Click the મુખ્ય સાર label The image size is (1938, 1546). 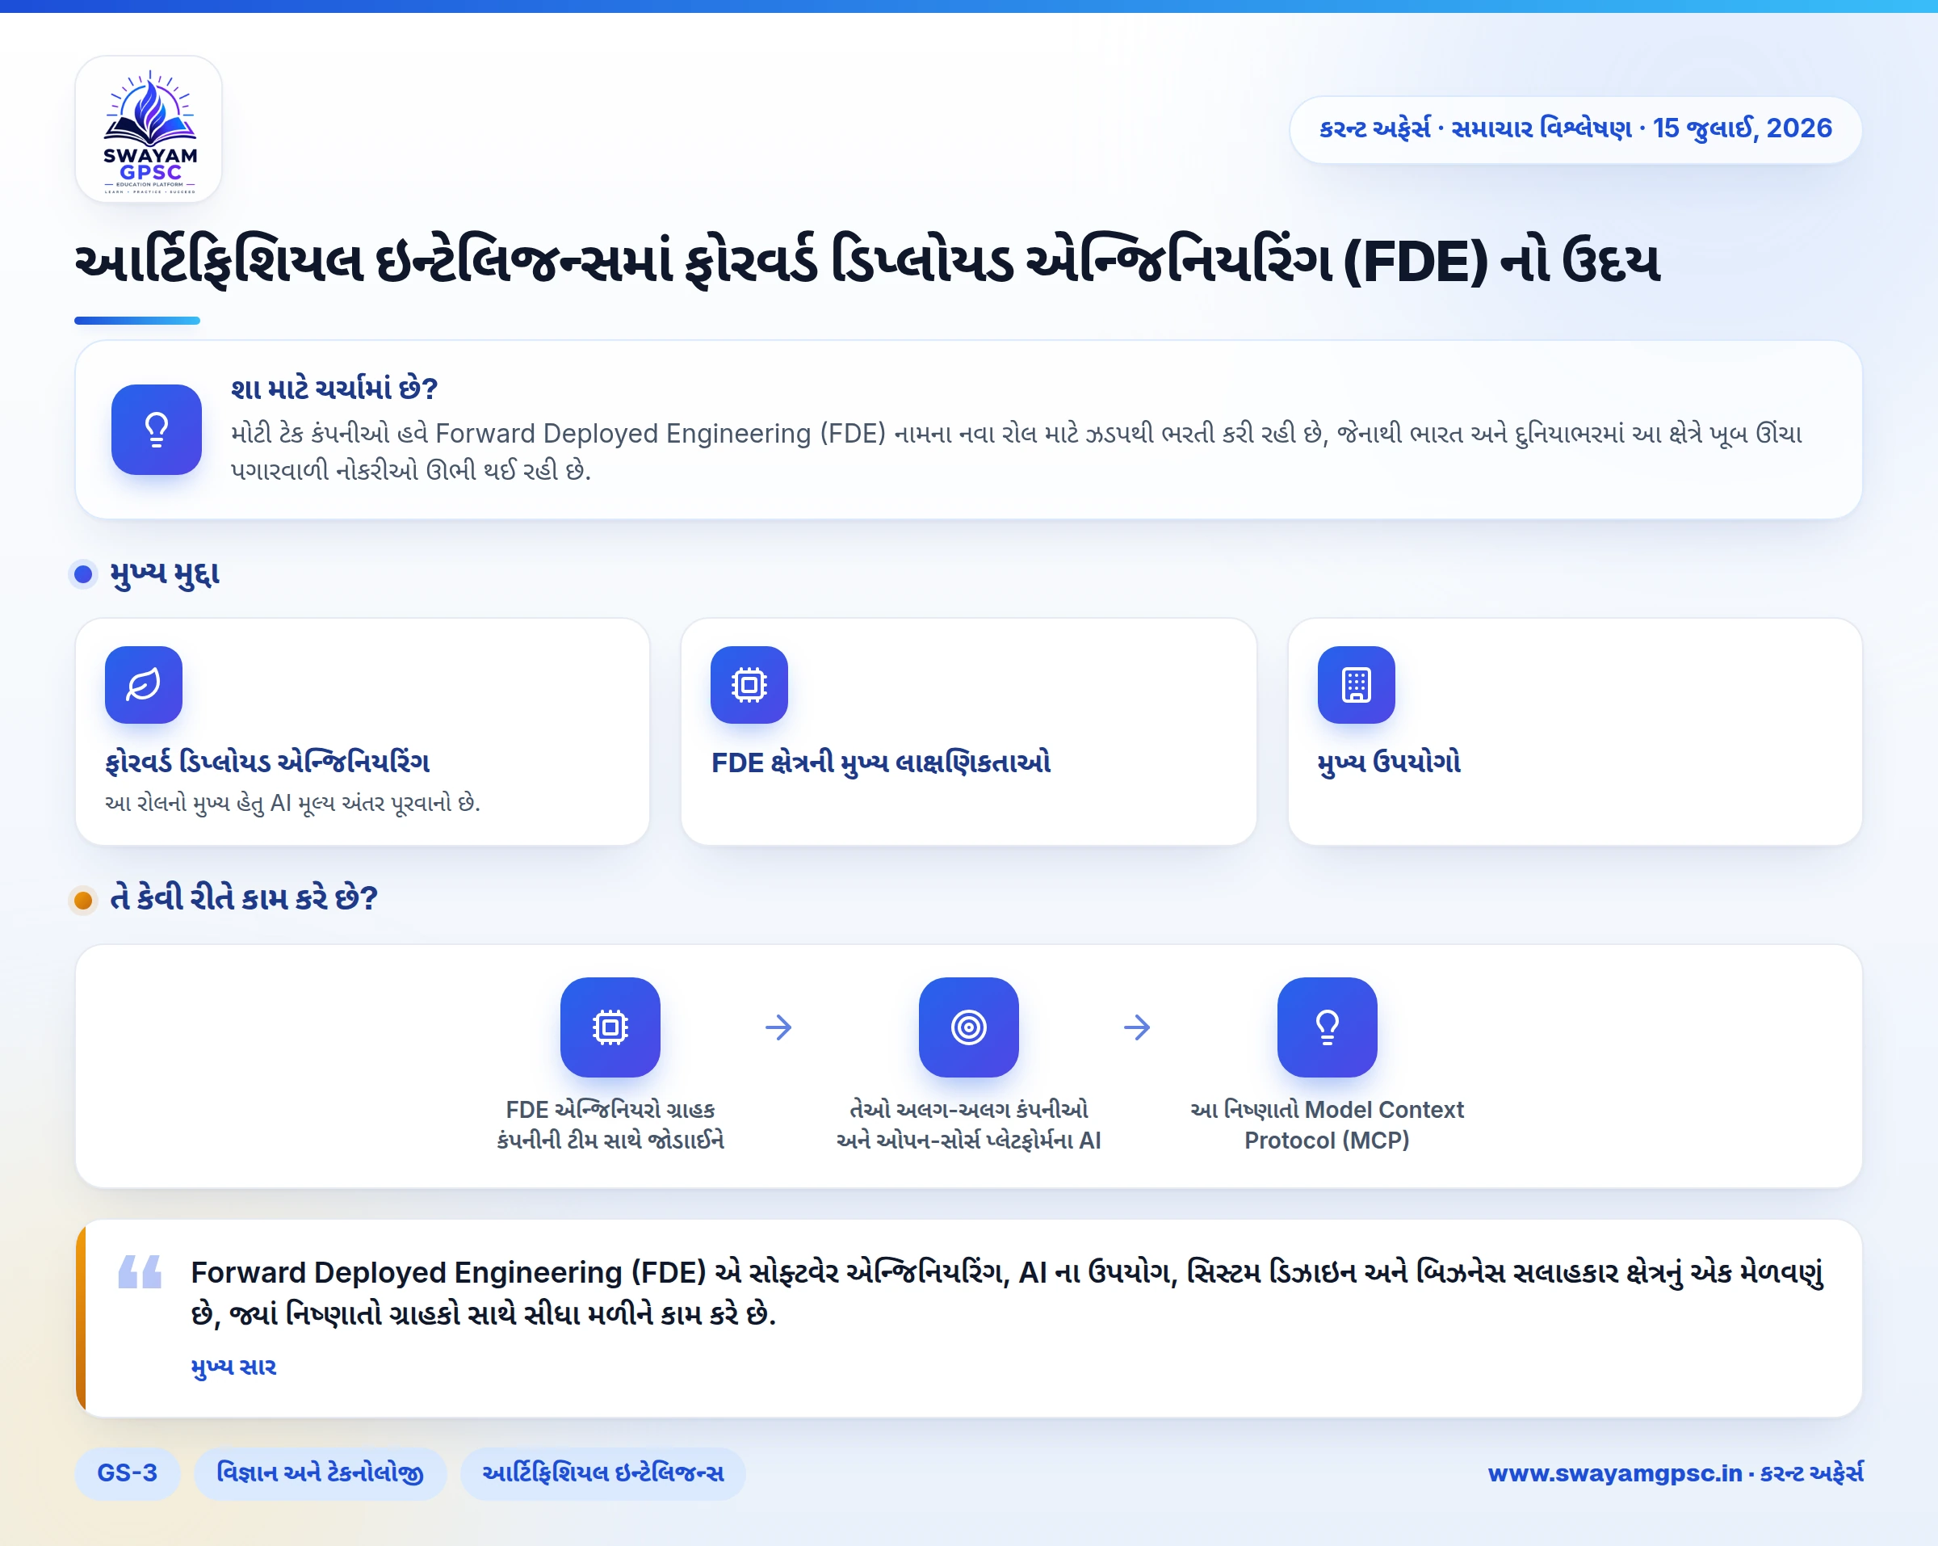point(233,1367)
